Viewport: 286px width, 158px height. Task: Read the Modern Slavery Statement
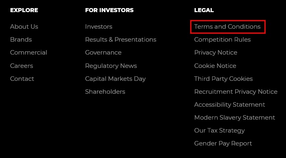[234, 118]
